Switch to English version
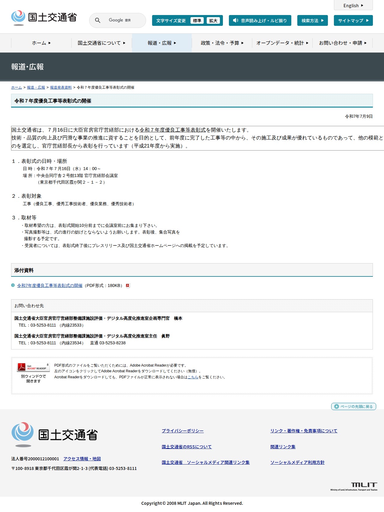The image size is (384, 512). 353,5
